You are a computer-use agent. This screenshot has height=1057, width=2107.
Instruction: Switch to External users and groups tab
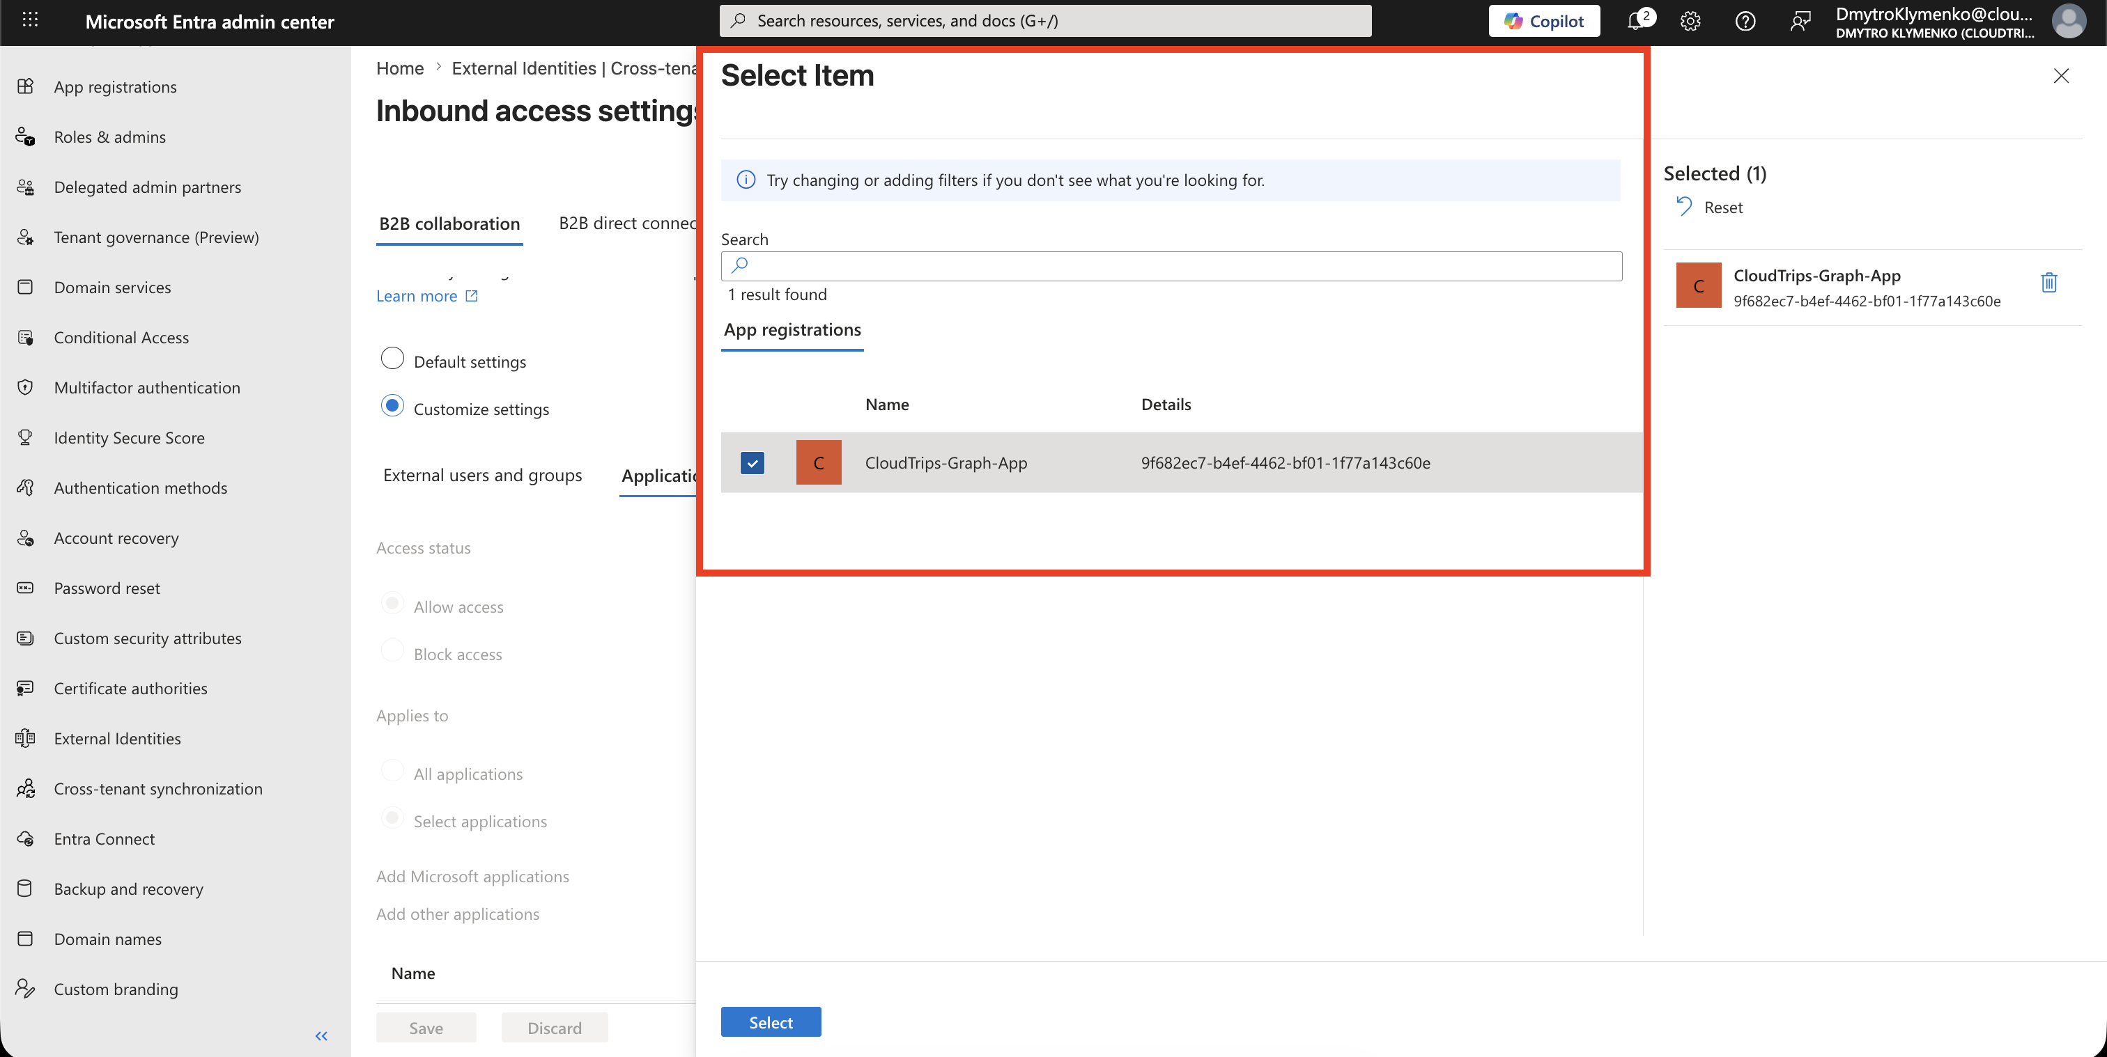[x=483, y=475]
